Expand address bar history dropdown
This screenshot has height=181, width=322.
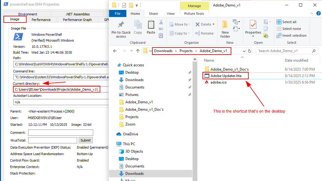tap(244, 51)
